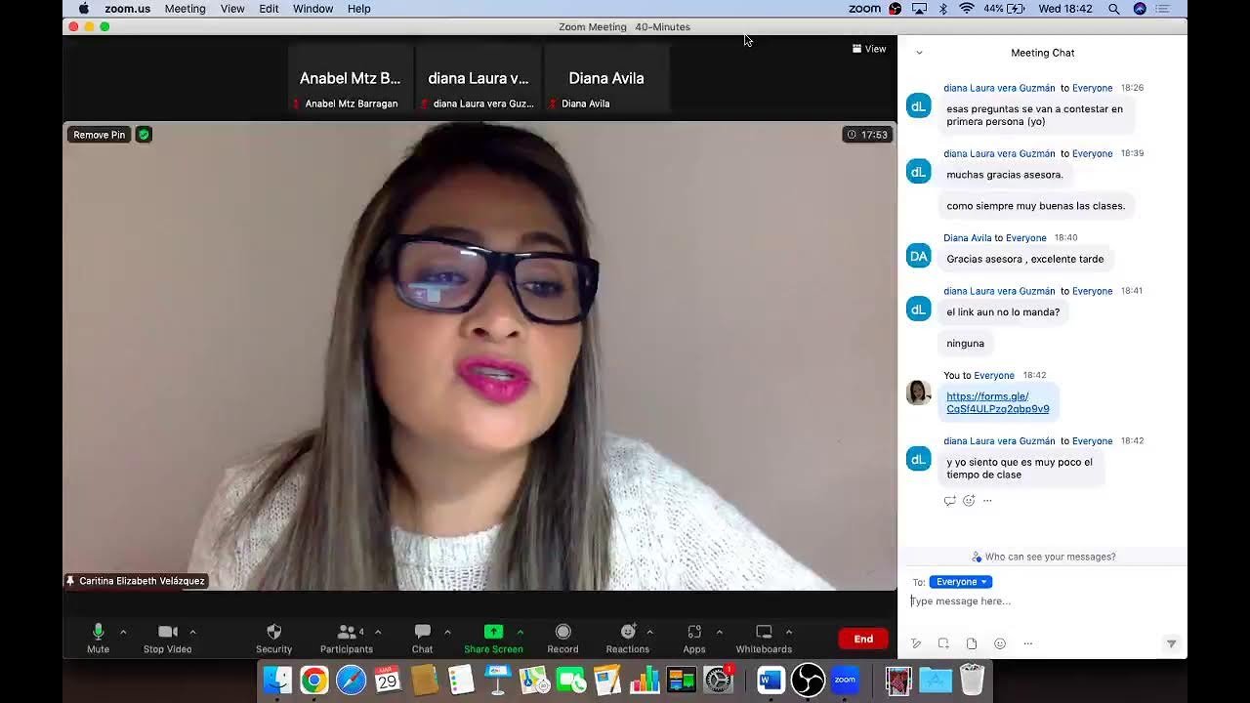Open the Participants panel

coord(346,633)
